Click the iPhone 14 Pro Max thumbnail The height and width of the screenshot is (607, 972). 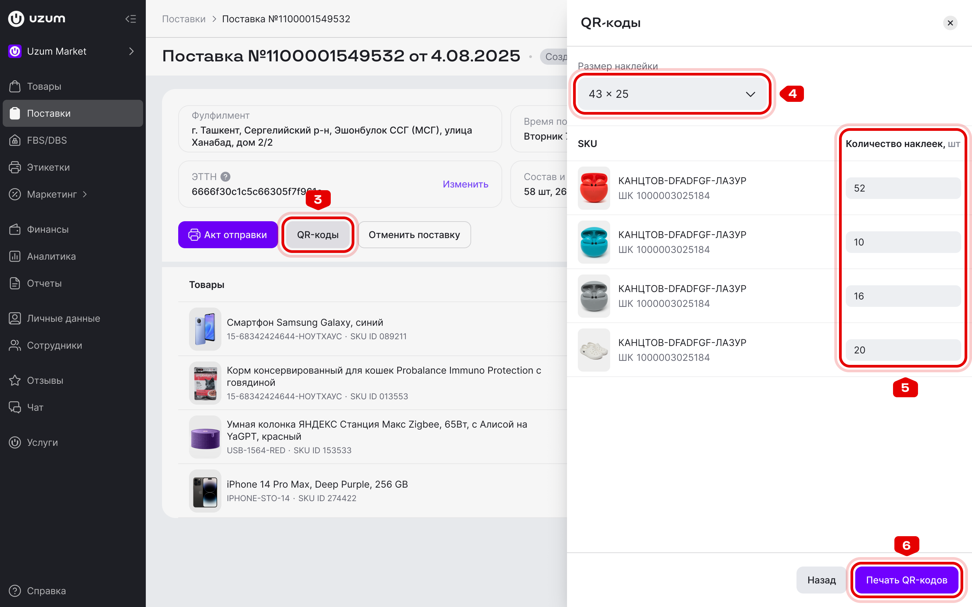(x=205, y=491)
